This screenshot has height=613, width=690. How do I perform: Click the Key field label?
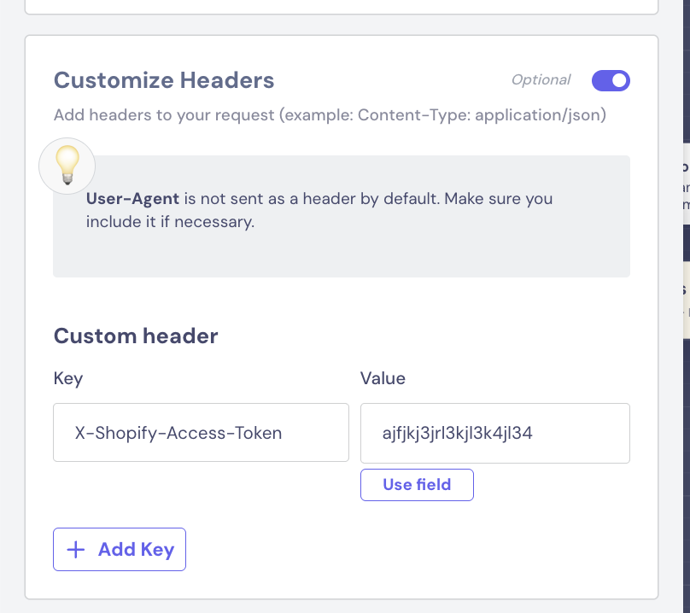[68, 378]
